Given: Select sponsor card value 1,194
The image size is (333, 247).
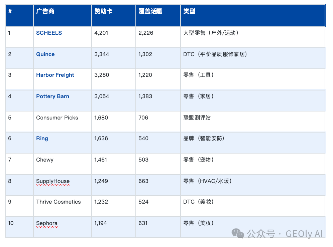Looking at the screenshot, I should [101, 223].
